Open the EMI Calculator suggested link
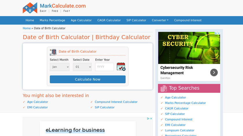 pyautogui.click(x=37, y=107)
